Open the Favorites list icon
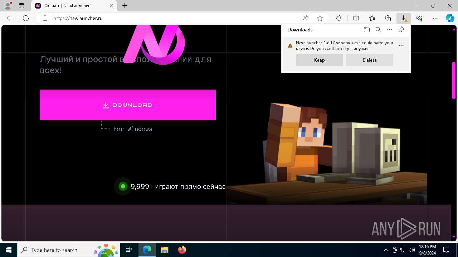Viewport: 458px width, 257px height. [372, 18]
